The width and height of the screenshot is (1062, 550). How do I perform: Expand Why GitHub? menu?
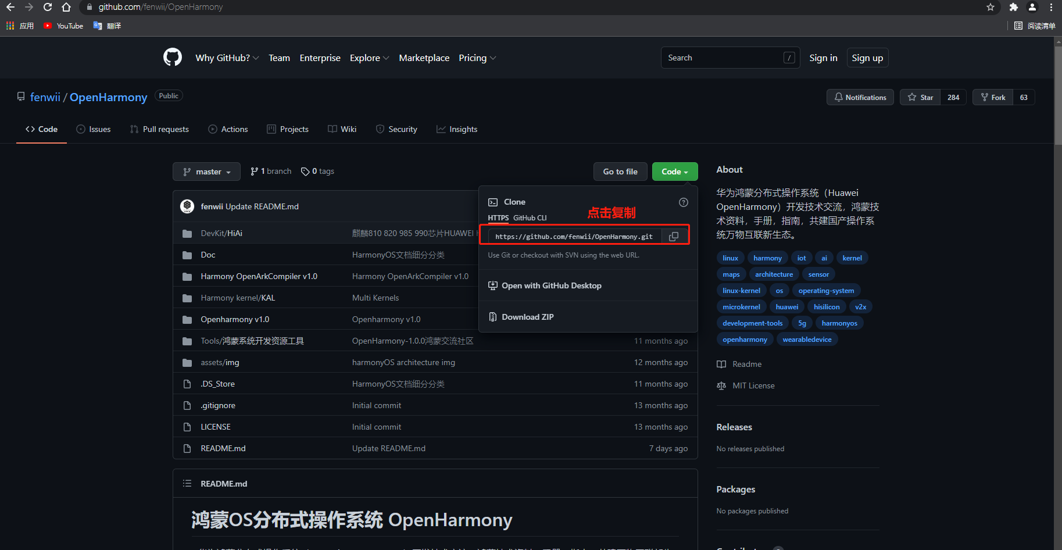point(227,58)
